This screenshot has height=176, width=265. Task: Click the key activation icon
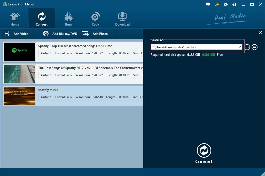pyautogui.click(x=217, y=4)
